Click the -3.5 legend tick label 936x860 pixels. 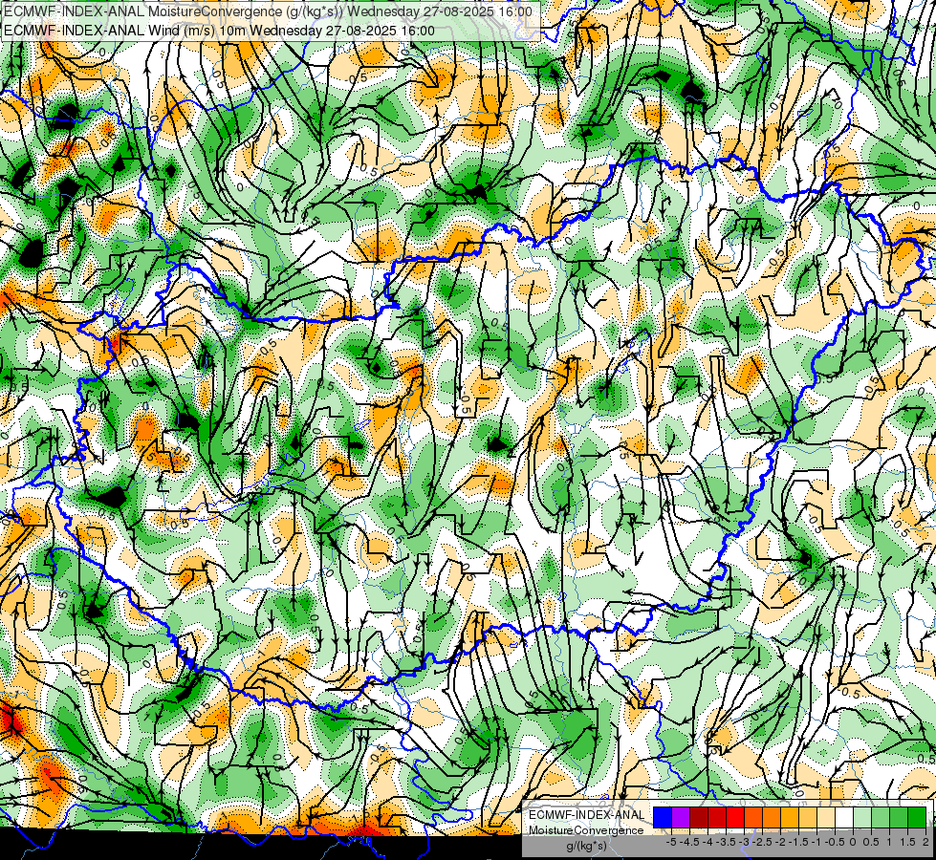(x=726, y=842)
